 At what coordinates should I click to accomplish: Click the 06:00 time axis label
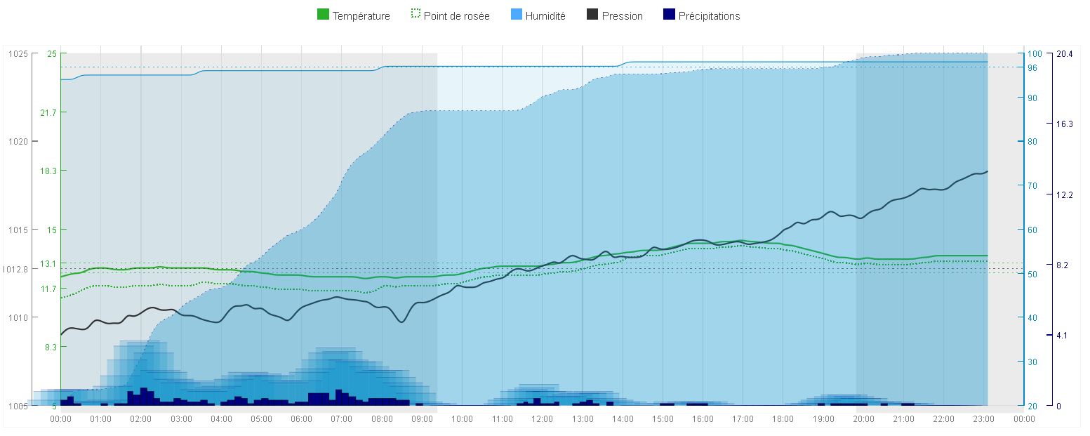[x=301, y=419]
